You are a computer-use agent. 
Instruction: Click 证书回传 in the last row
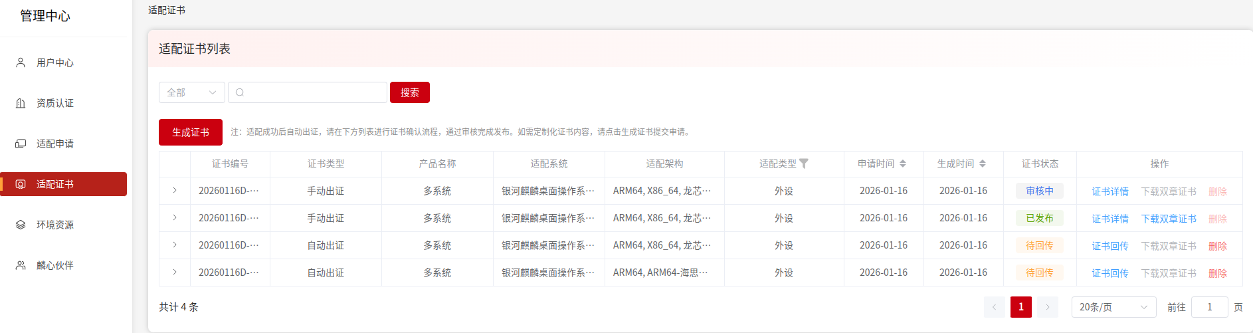click(x=1109, y=273)
